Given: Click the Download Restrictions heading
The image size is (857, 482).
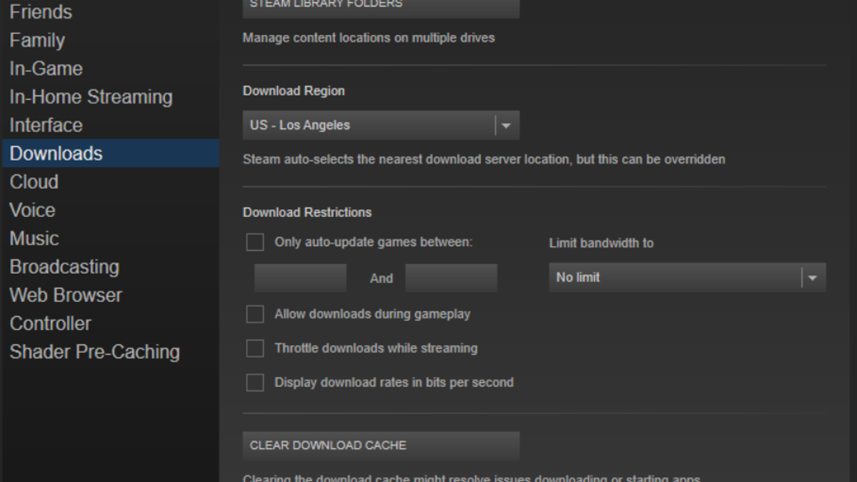Looking at the screenshot, I should [307, 213].
